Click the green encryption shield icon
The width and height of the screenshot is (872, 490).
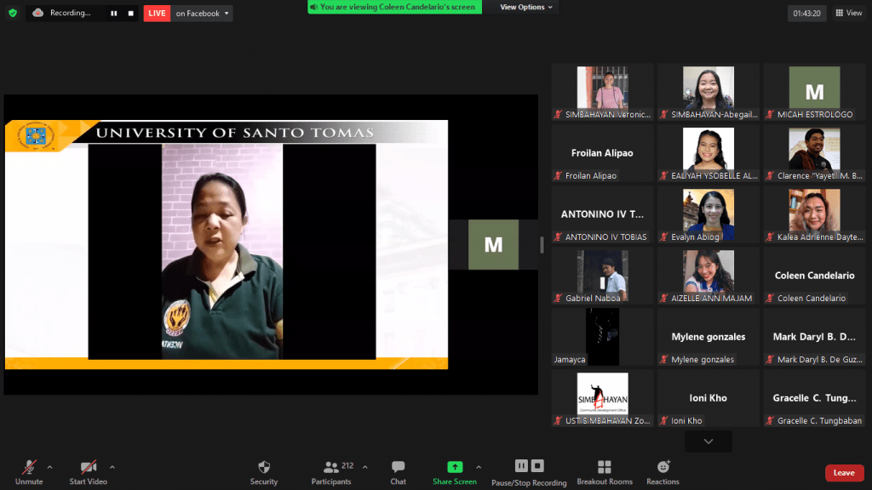13,13
